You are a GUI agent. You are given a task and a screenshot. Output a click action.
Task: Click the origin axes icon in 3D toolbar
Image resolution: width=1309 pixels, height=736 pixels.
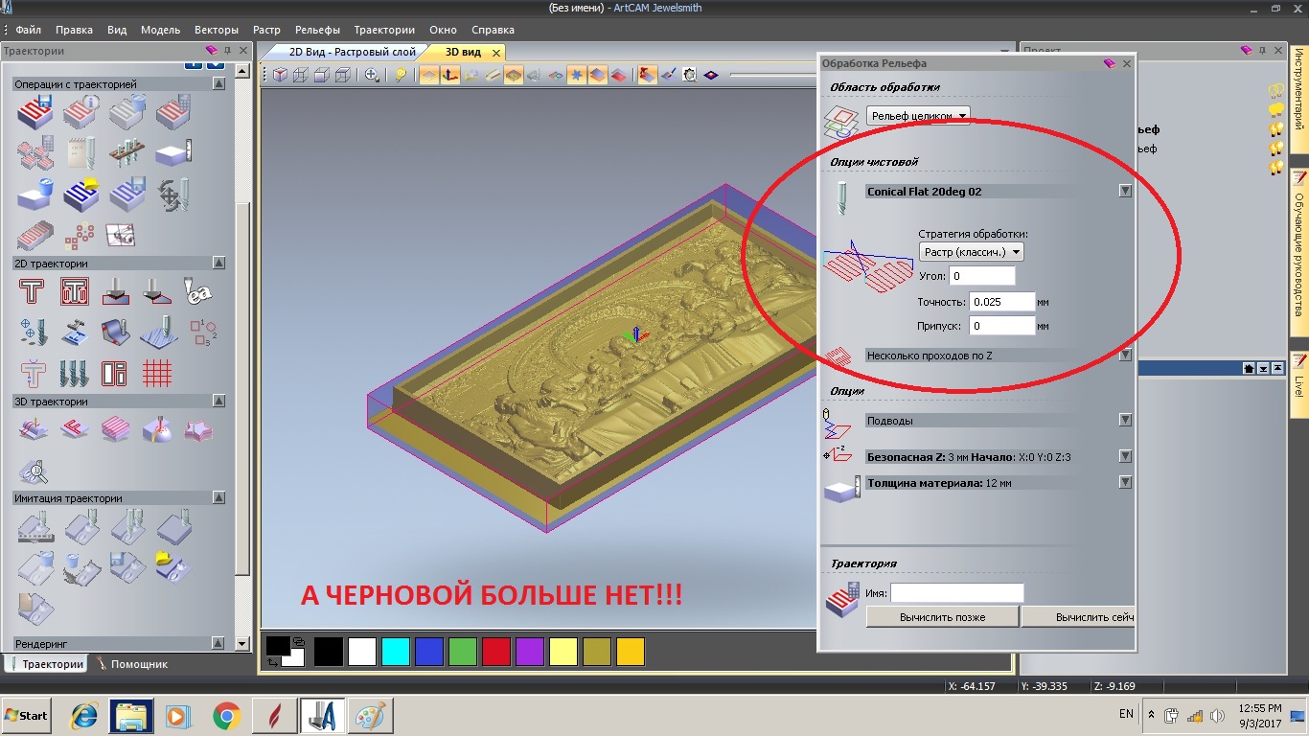(x=449, y=75)
